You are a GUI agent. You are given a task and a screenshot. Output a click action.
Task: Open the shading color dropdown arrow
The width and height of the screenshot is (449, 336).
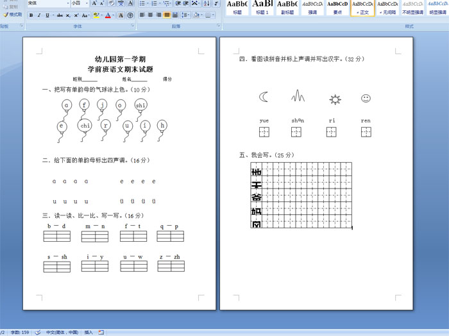tap(201, 15)
